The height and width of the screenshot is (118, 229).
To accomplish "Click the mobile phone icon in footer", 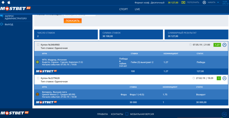I will pyautogui.click(x=127, y=114).
